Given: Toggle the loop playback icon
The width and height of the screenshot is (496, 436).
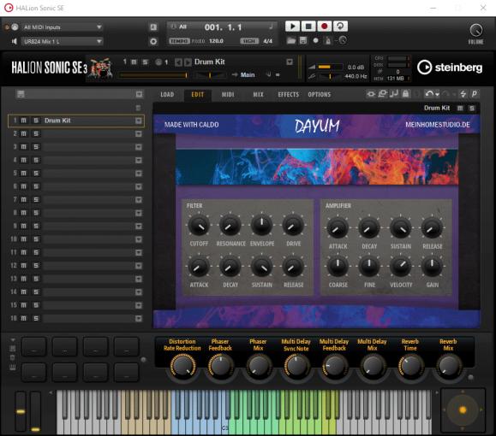Looking at the screenshot, I should [x=340, y=27].
